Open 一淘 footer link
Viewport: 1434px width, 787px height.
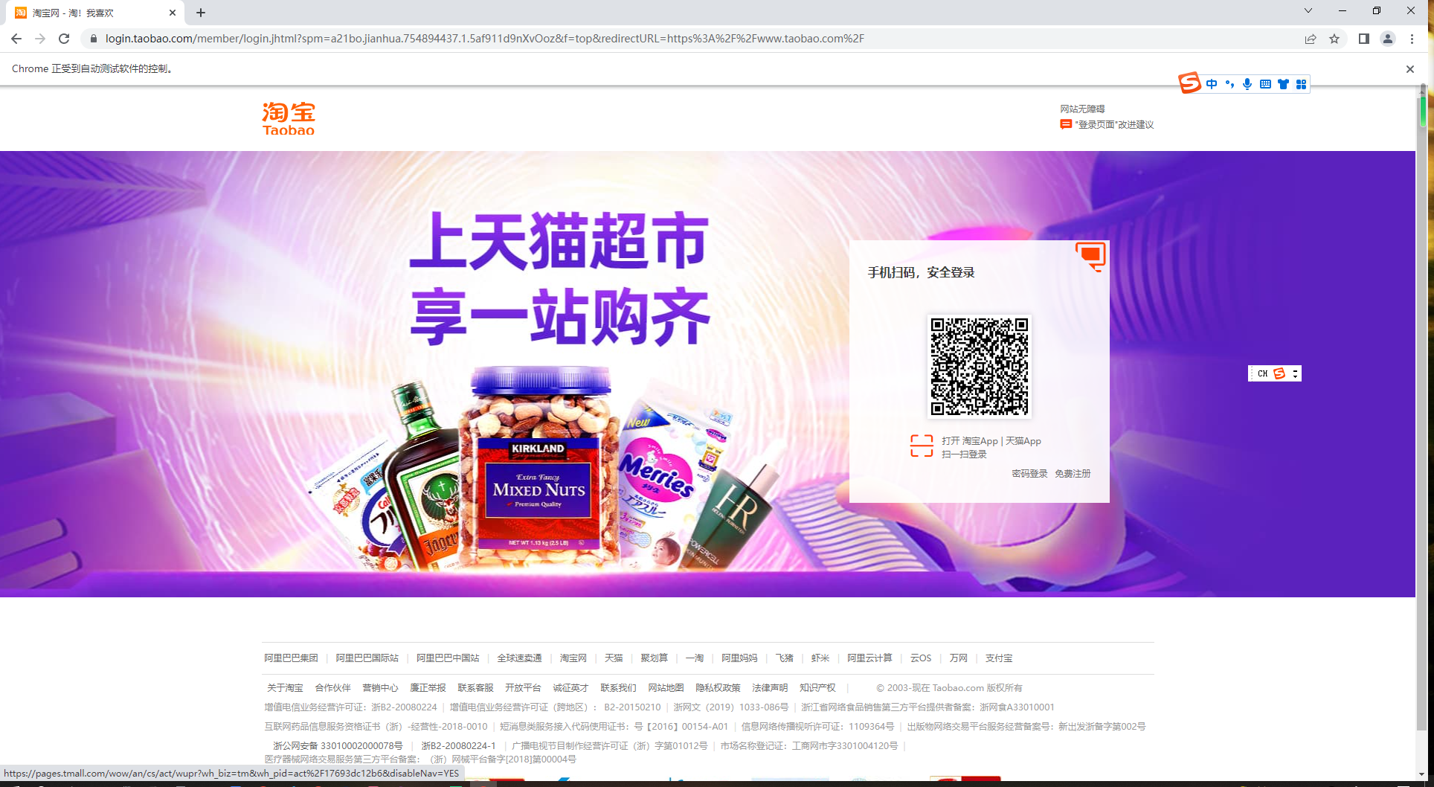(695, 658)
